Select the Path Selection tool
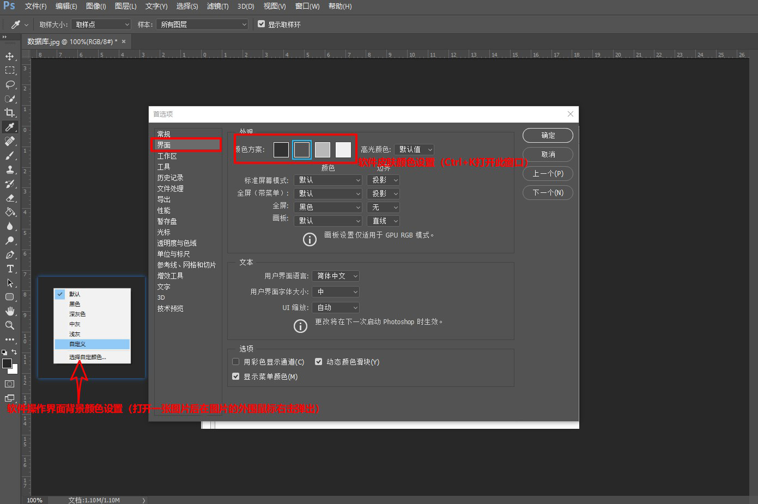Image resolution: width=758 pixels, height=504 pixels. (x=10, y=283)
